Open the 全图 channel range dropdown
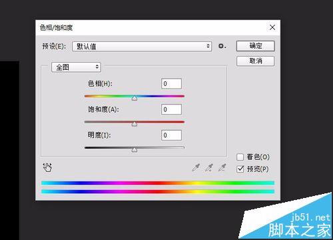 [76, 67]
